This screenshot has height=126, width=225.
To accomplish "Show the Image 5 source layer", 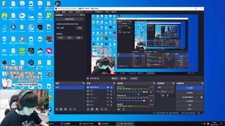I will 108,94.
